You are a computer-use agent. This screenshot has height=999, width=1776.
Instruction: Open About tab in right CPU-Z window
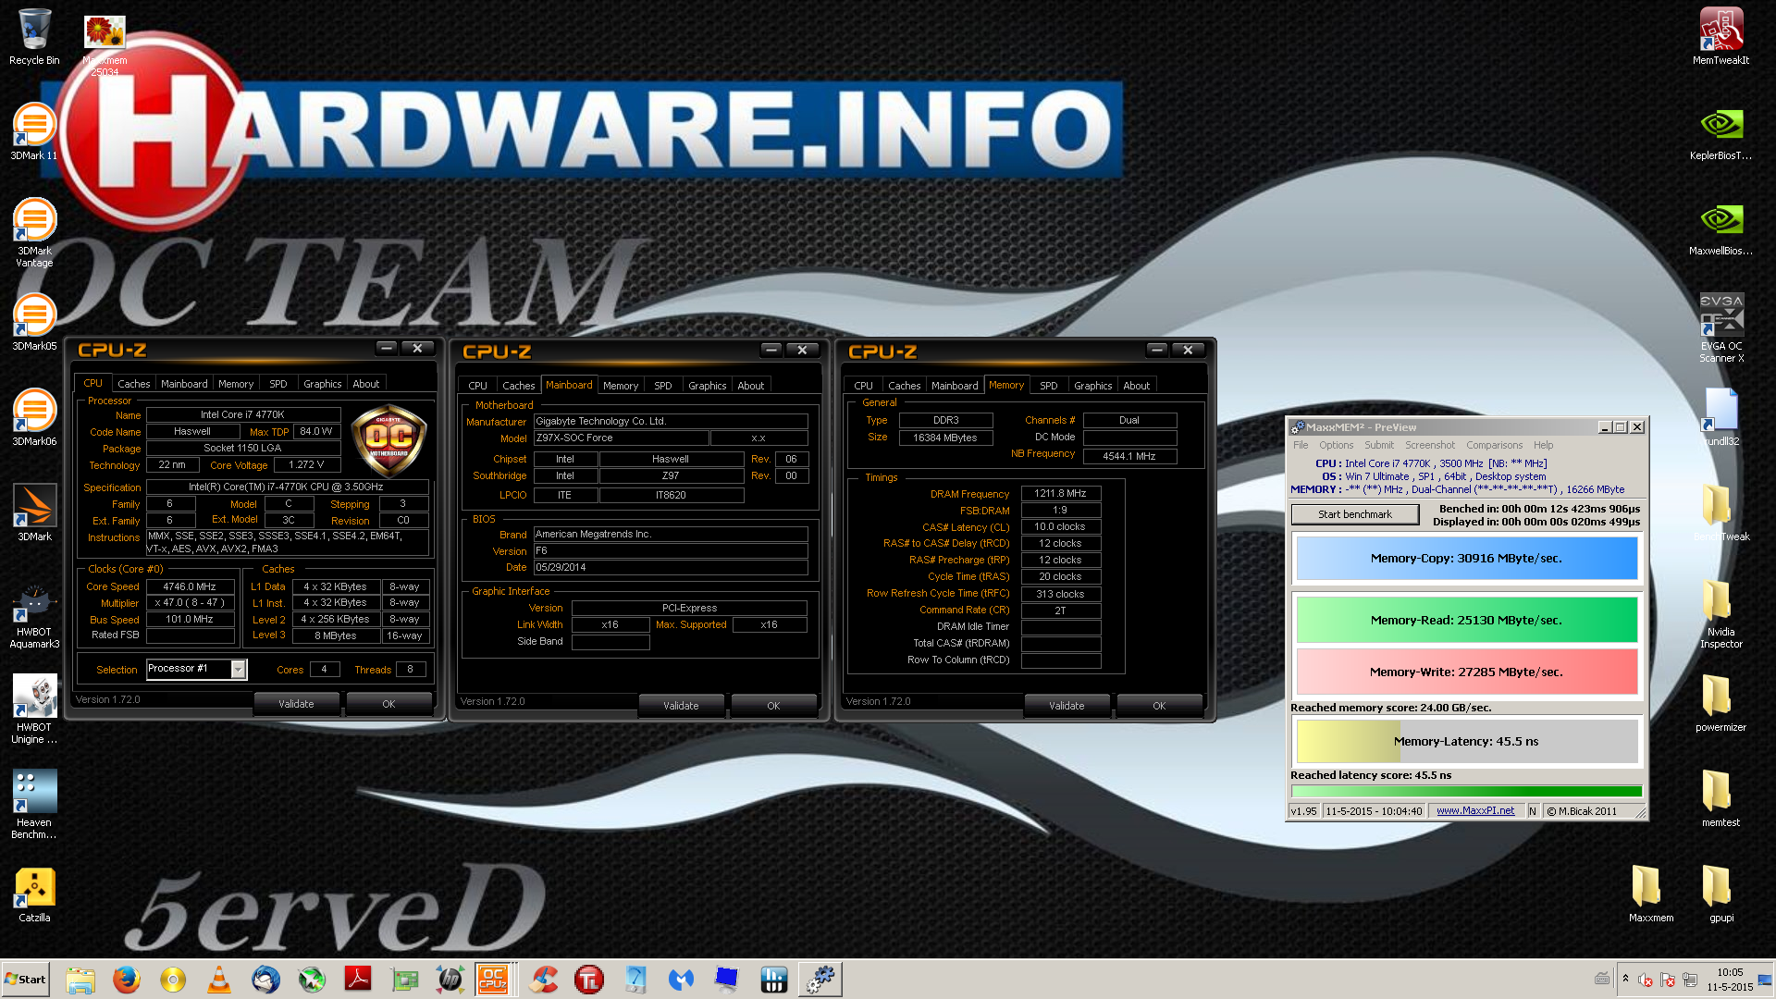[x=1137, y=386]
